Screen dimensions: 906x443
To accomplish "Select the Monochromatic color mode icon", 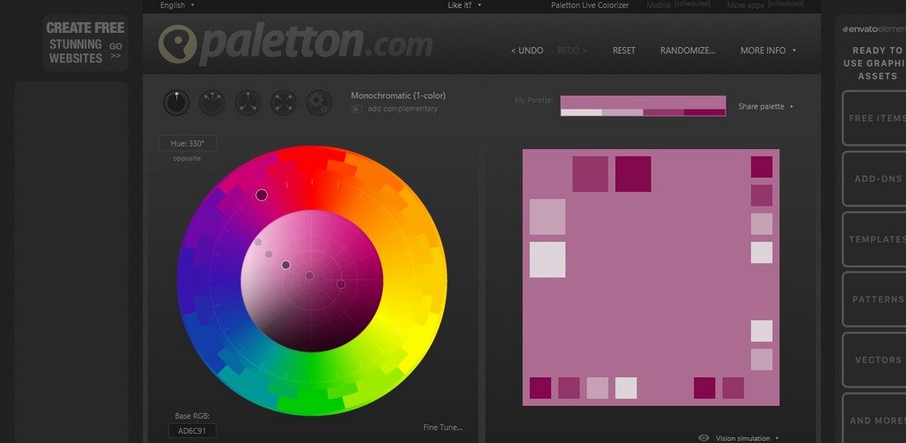I will (x=176, y=103).
